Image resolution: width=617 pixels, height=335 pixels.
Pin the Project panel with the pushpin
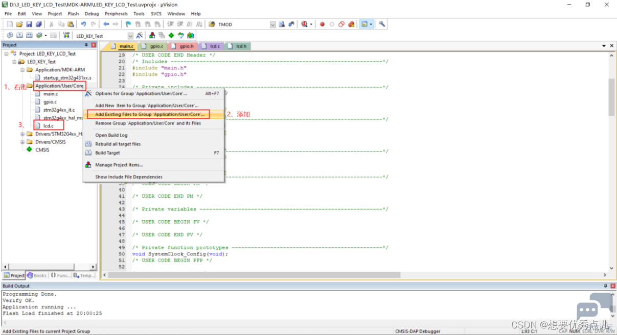click(x=86, y=45)
